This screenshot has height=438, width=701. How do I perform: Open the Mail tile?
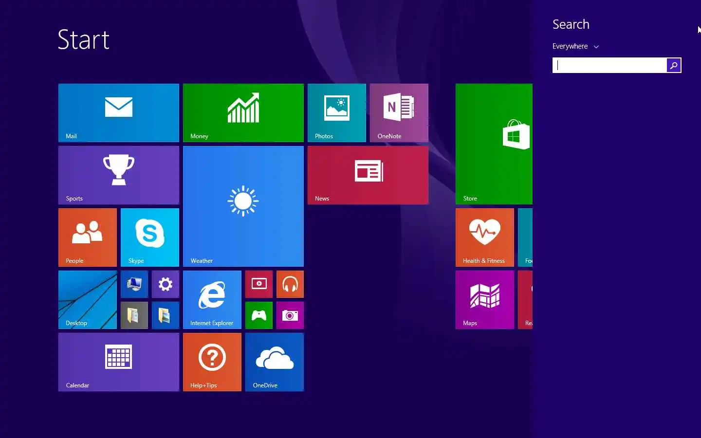(119, 113)
